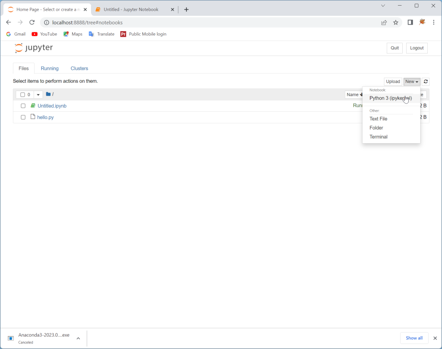Screen dimensions: 442x349
Task: Close the downloads bar
Action: tap(435, 338)
